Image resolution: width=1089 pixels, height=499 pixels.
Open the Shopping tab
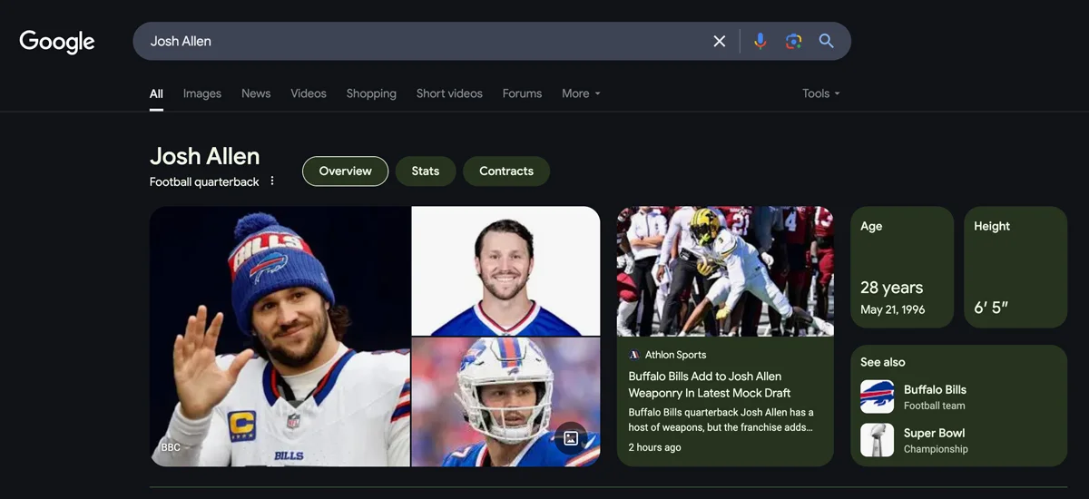[x=371, y=93]
